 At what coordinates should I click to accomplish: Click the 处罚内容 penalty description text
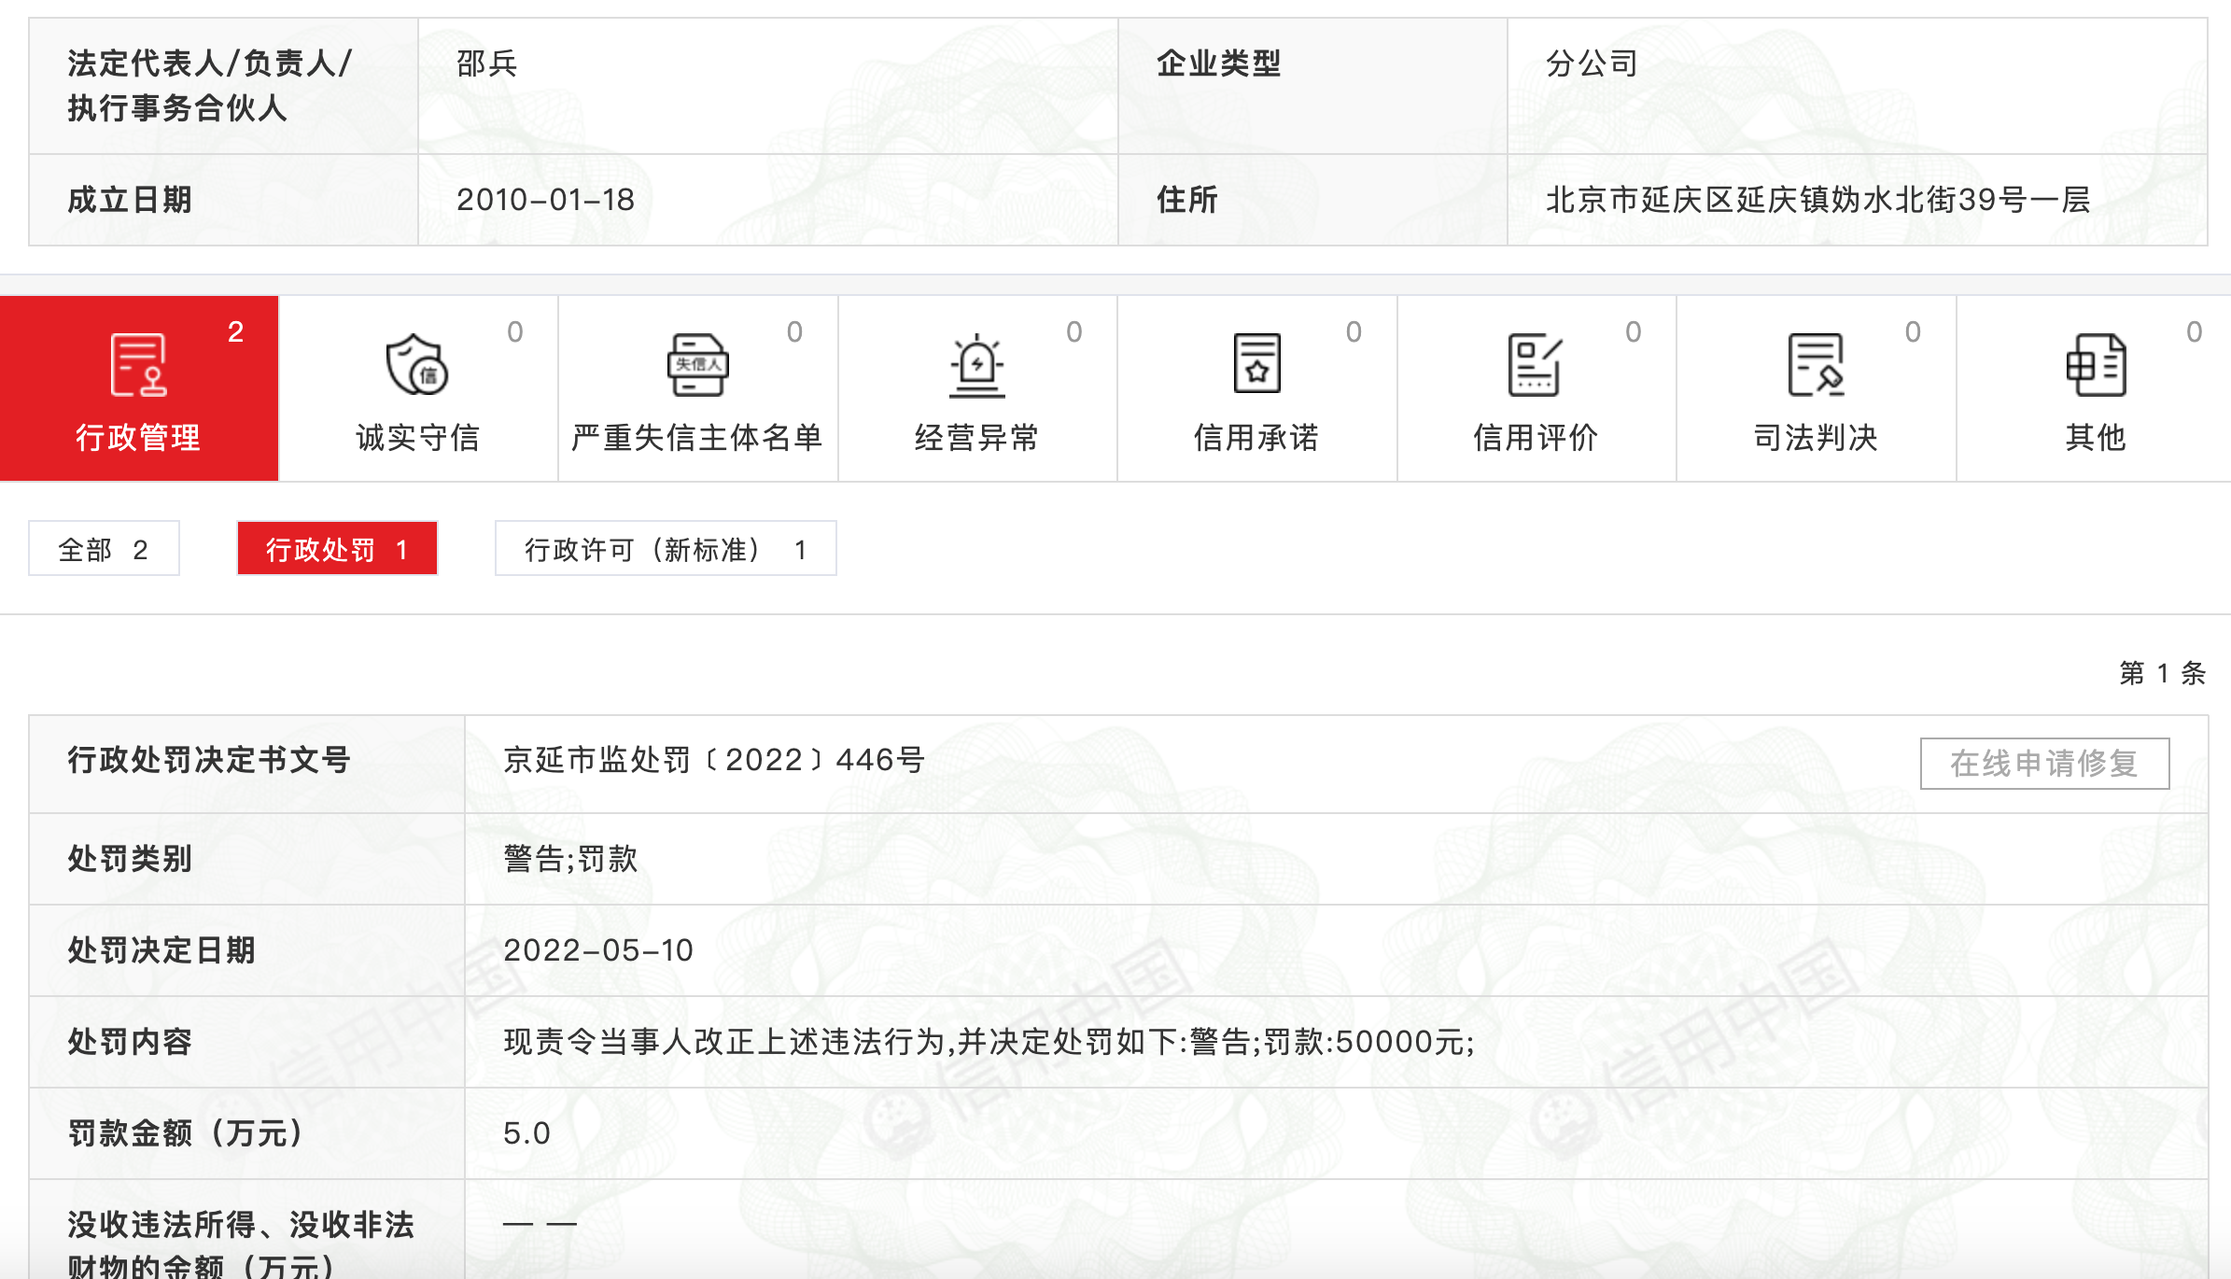coord(989,1042)
